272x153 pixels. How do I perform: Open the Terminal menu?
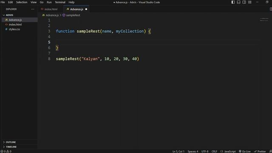[60, 2]
